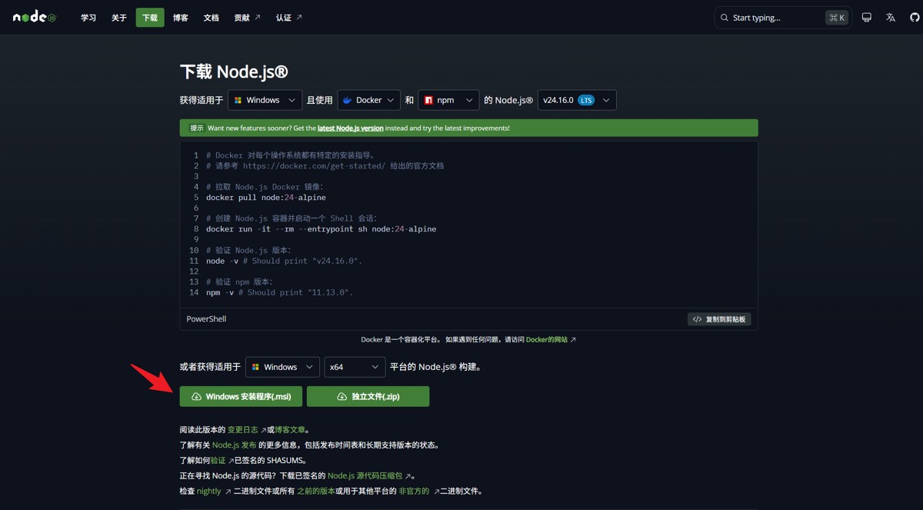Screen dimensions: 923x510
Task: Open the 变更日志 link
Action: point(247,430)
